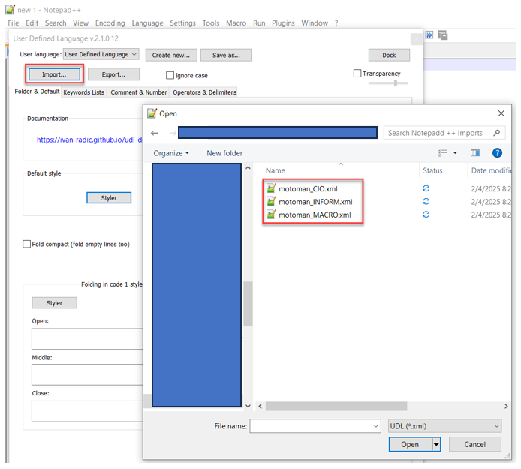
Task: Click the Folding in code 1 Styler button
Action: pyautogui.click(x=55, y=303)
